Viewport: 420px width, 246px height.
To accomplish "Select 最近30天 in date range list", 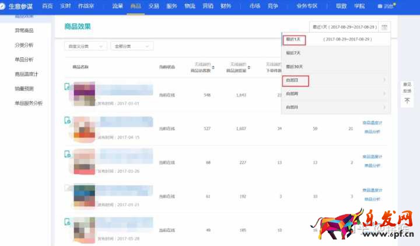I will pos(295,66).
